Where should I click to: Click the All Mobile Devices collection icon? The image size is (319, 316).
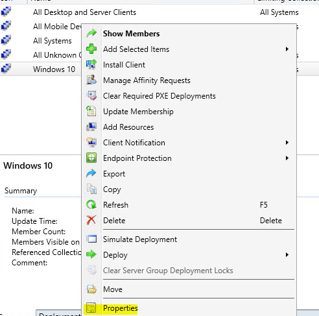point(6,26)
